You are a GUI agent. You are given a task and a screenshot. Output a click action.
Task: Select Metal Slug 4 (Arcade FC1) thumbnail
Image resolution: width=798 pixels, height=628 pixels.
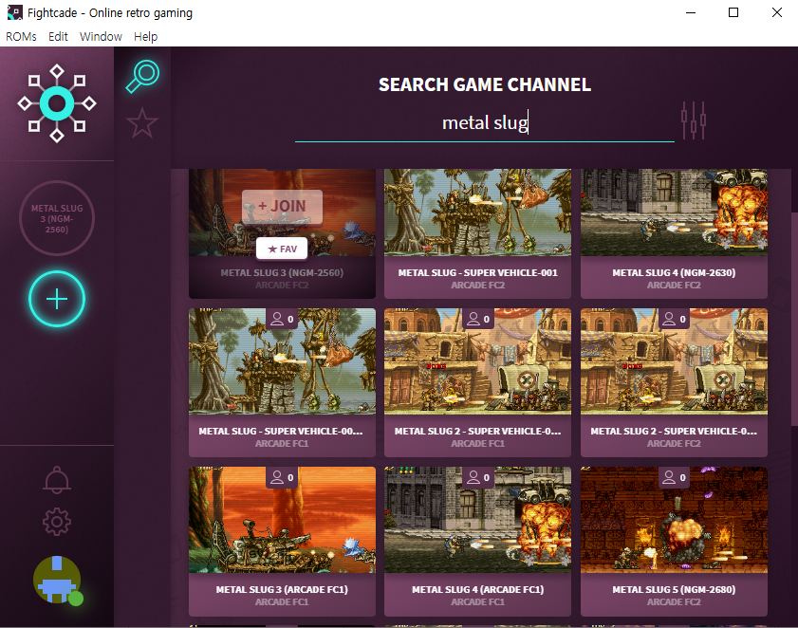[477, 520]
